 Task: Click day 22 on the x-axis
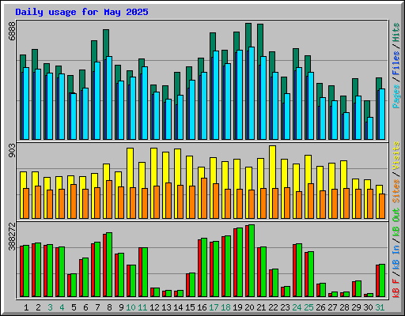[273, 307]
